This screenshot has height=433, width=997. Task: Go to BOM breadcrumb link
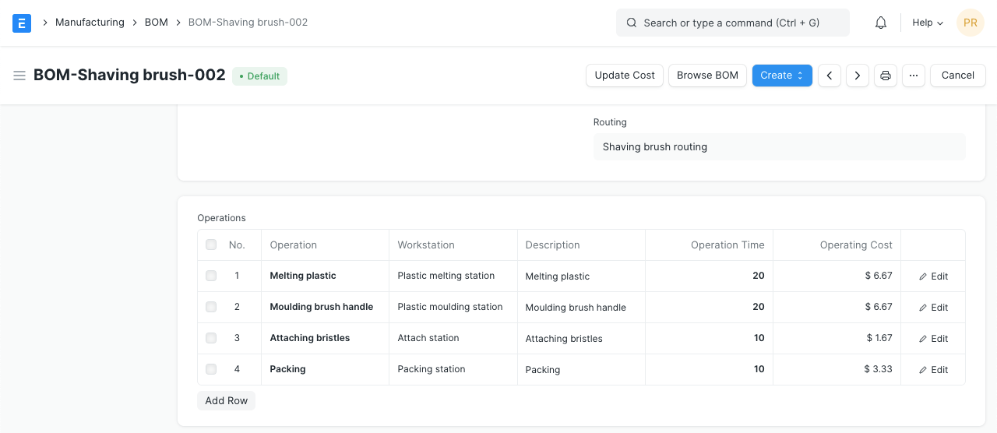tap(157, 23)
